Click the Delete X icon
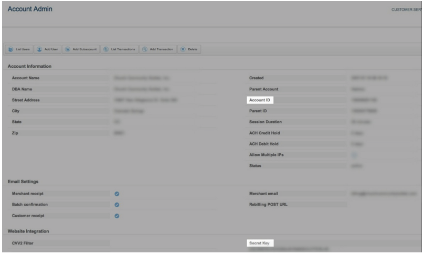This screenshot has height=255, width=424. click(x=183, y=49)
